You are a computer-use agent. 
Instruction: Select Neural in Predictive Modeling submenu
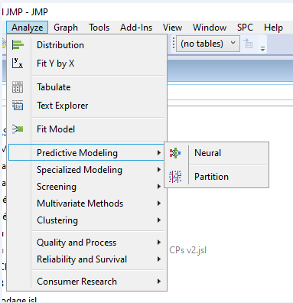[216, 153]
